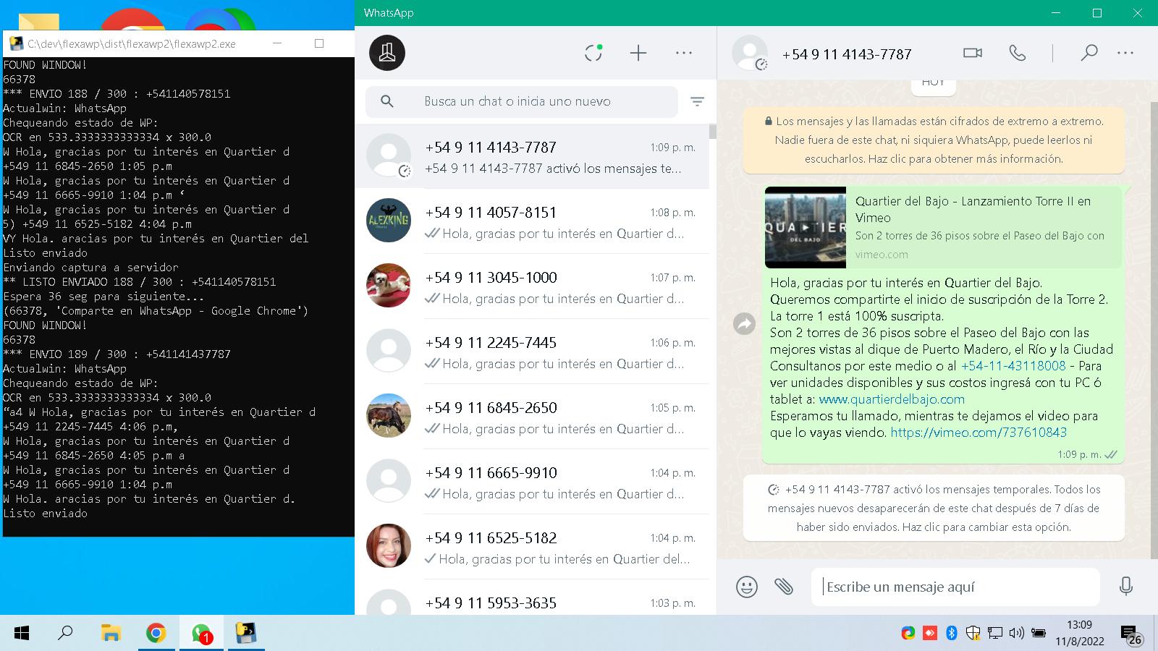Click the Vimeo link preview title
The width and height of the screenshot is (1158, 651).
[x=973, y=209]
